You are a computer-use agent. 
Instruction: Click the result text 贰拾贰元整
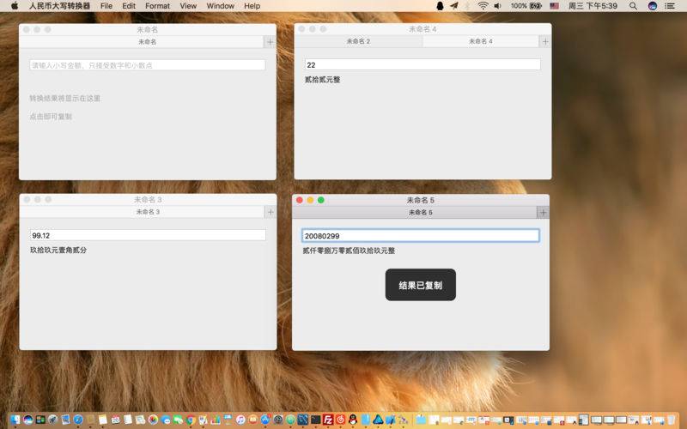(x=322, y=80)
